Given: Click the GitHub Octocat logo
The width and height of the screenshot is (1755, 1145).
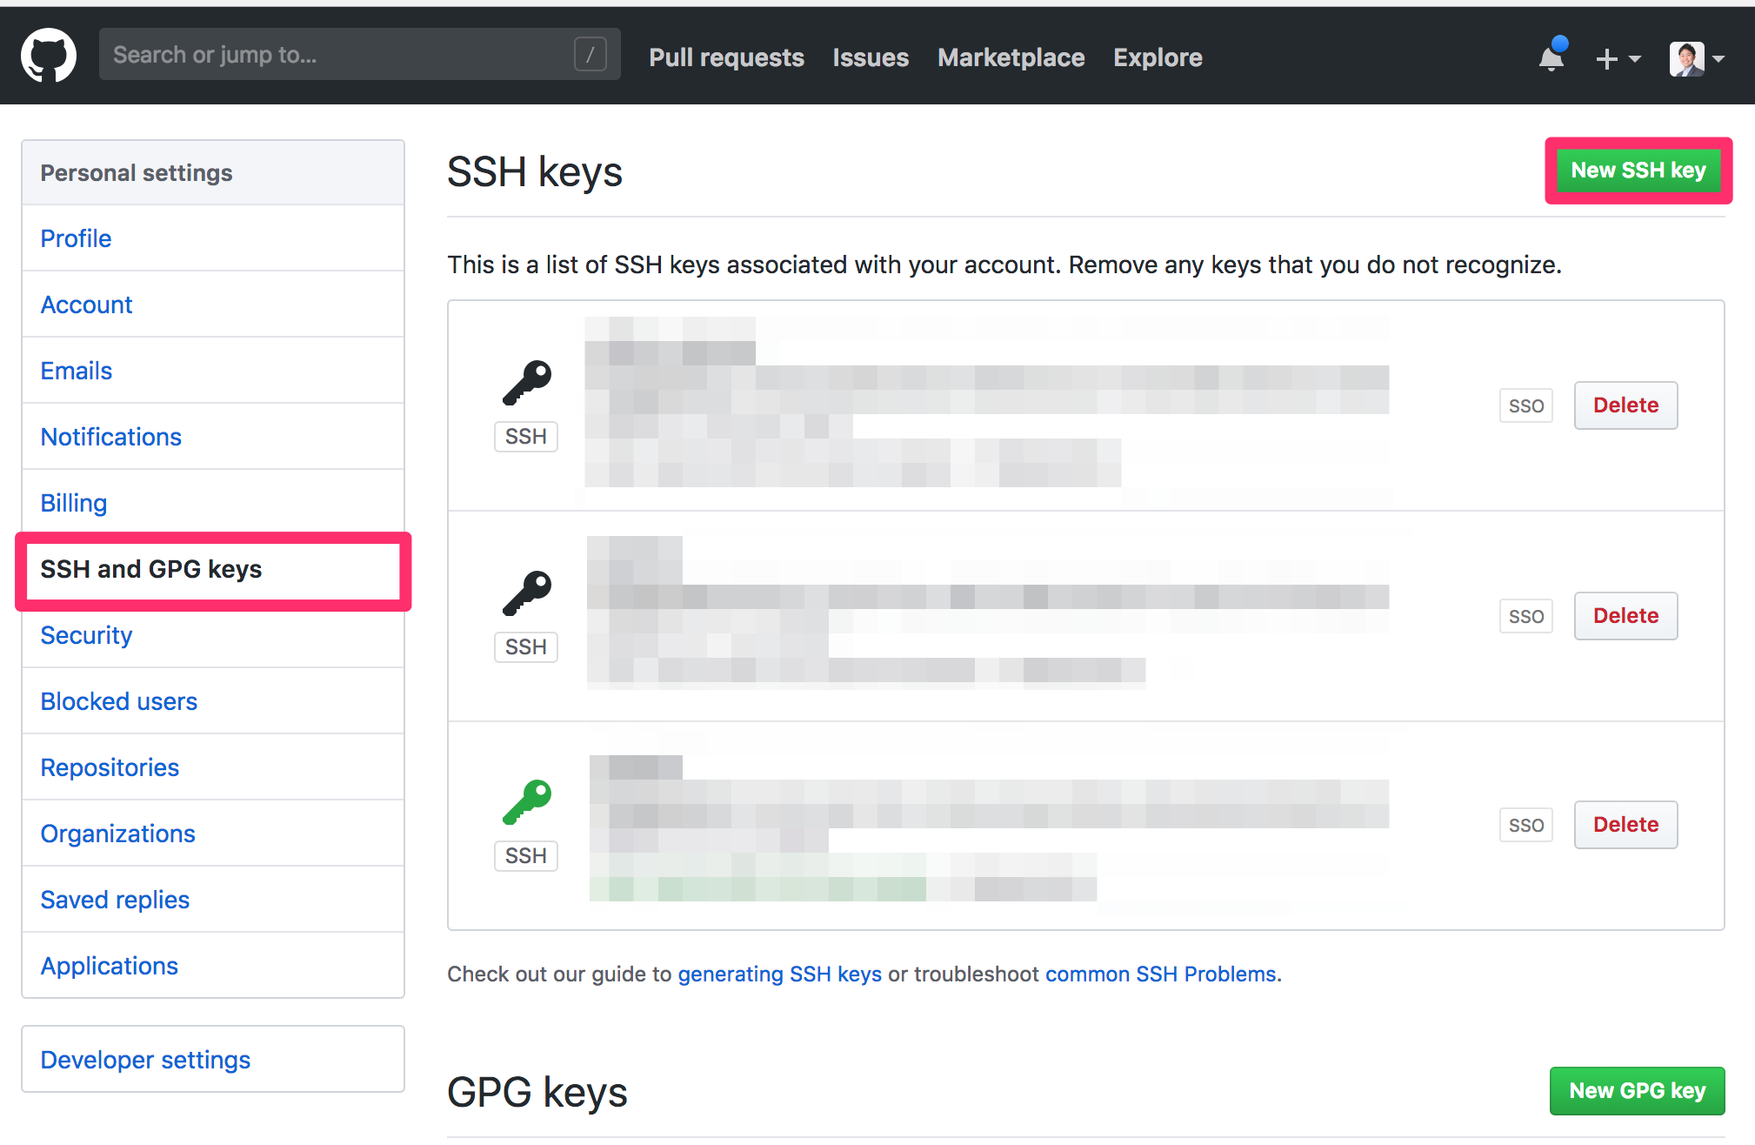Looking at the screenshot, I should click(x=49, y=56).
